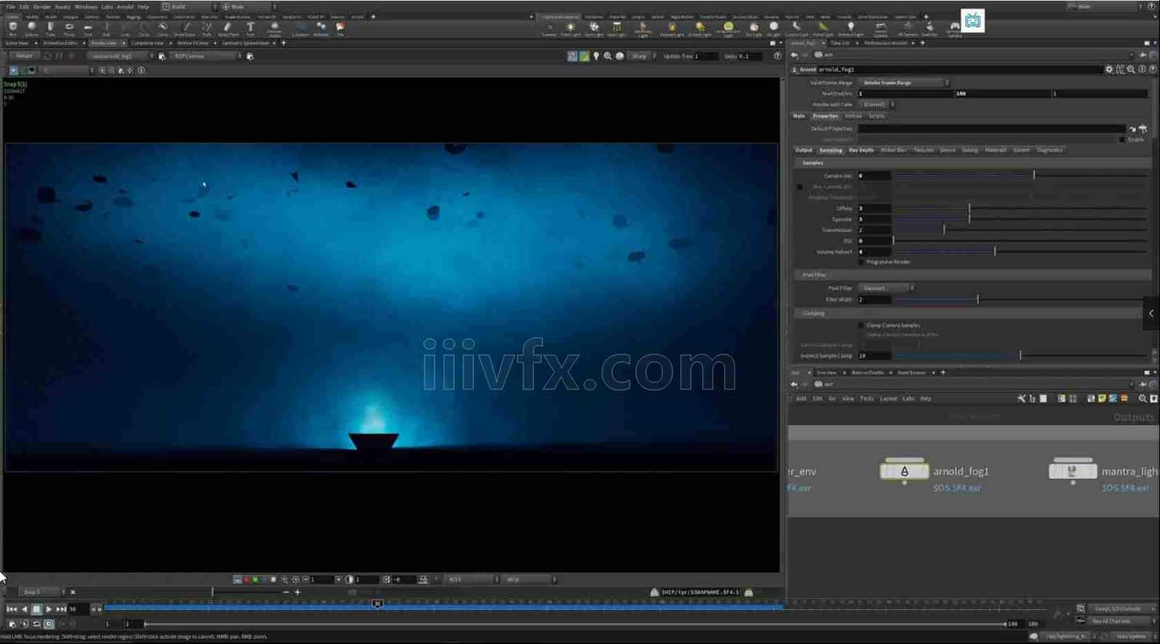Toggle the adaptive sampling checkbox beside Max Camera AA

(x=799, y=187)
